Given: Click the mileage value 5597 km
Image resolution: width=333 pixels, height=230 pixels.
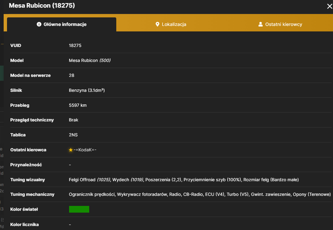Looking at the screenshot, I should coord(78,105).
